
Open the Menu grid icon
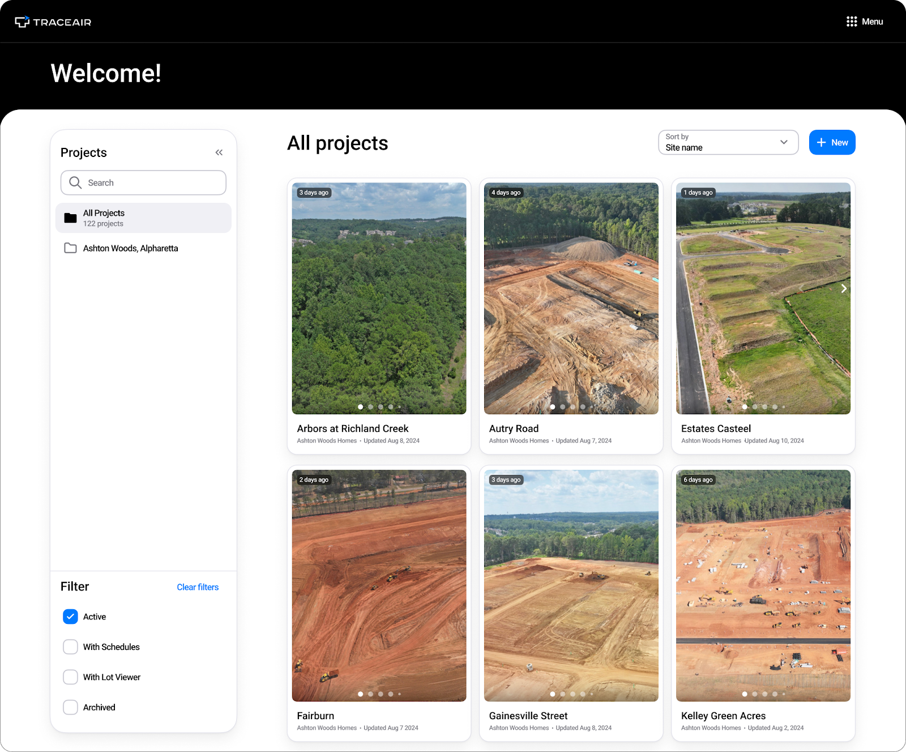pos(851,22)
